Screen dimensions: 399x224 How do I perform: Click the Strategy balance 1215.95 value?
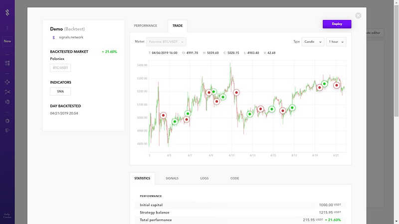coord(330,213)
